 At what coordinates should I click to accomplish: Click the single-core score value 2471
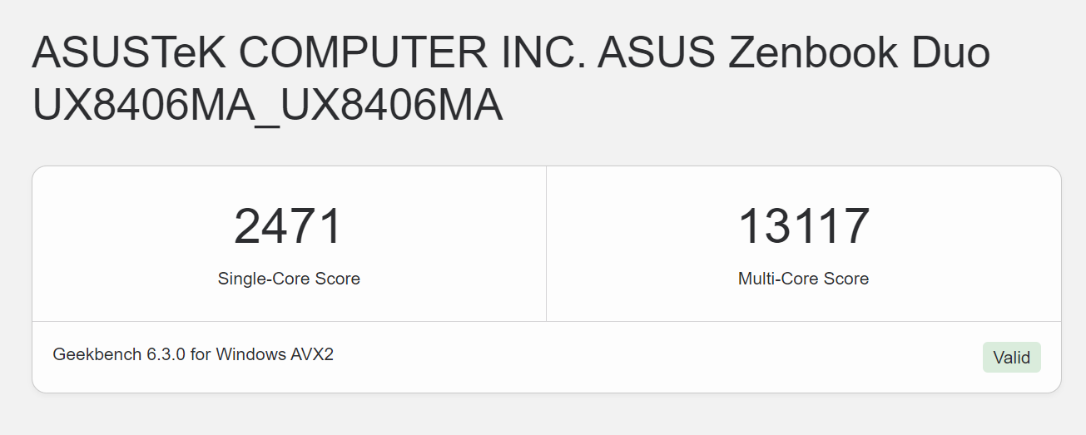[288, 226]
